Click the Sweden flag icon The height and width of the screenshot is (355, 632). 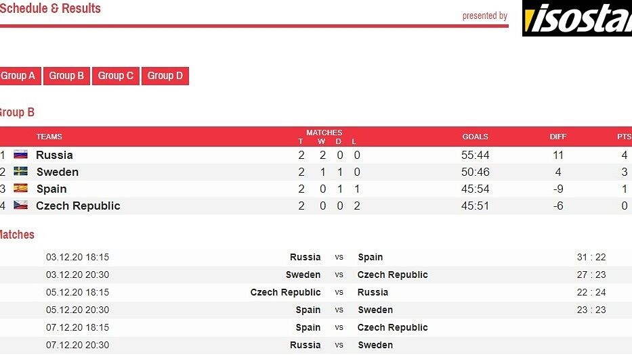[20, 172]
